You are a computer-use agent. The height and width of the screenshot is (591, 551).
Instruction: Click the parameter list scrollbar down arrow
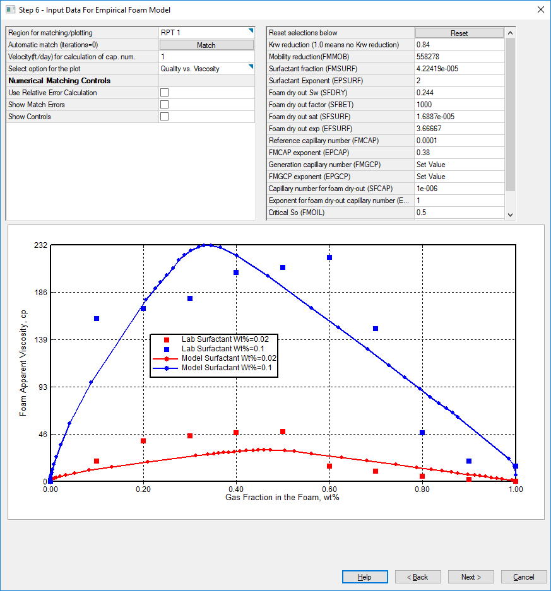510,214
